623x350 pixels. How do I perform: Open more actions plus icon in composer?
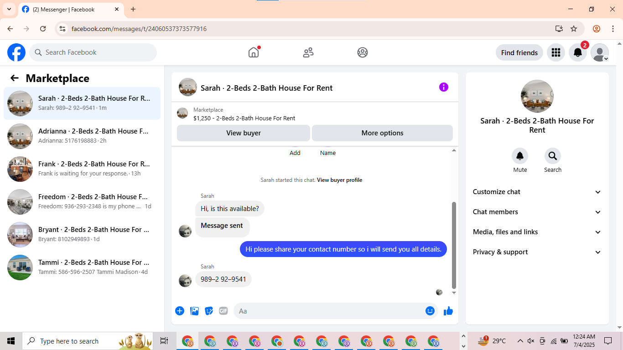click(x=180, y=311)
